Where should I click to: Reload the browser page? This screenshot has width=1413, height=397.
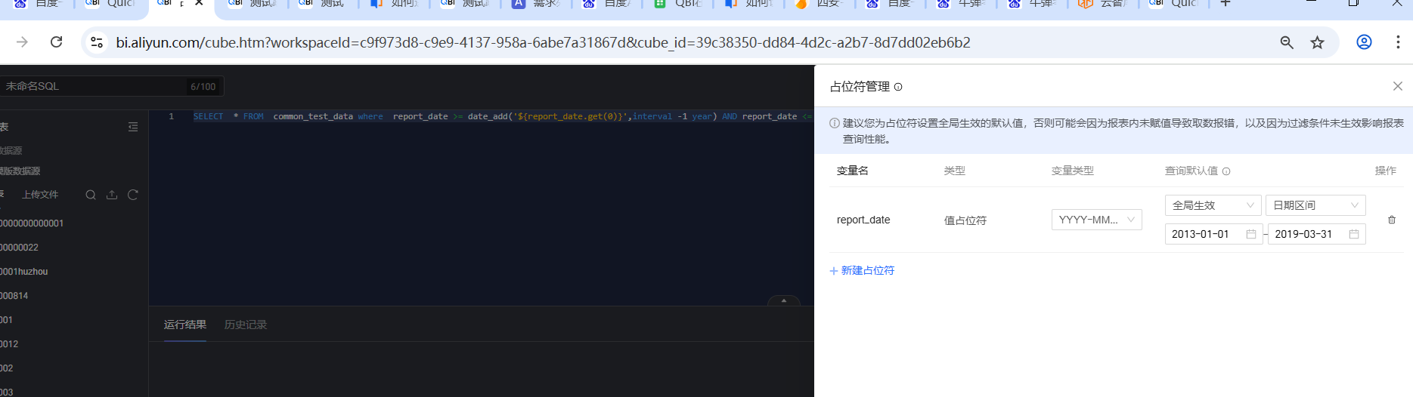click(56, 42)
